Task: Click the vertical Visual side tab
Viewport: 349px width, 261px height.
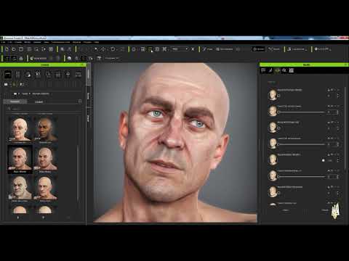Action: pos(89,118)
